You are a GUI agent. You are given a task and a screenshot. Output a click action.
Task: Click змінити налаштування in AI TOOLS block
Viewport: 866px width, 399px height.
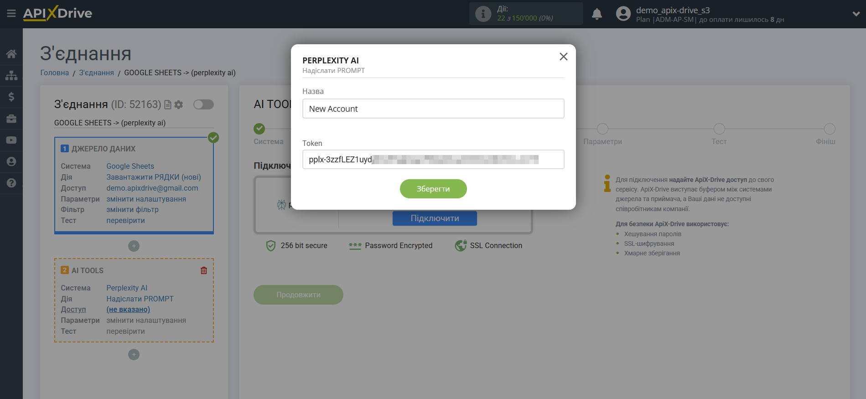point(146,320)
